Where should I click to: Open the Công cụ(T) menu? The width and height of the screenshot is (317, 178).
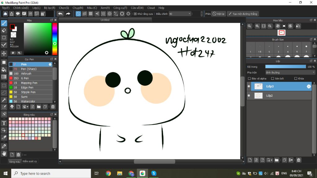[120, 8]
